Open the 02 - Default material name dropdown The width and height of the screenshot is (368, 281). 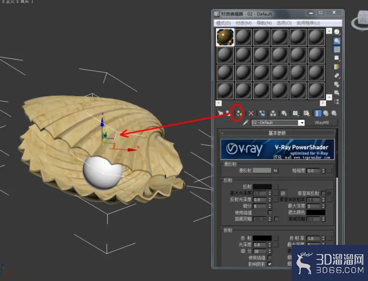(301, 122)
